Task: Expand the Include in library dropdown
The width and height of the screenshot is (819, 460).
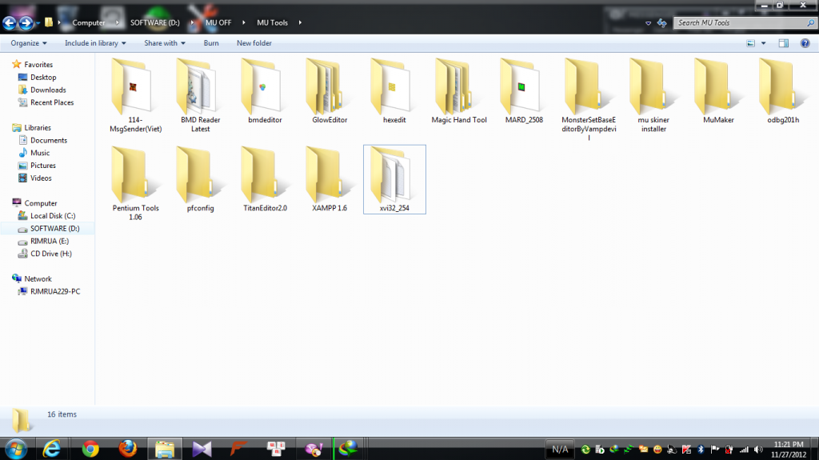Action: point(96,43)
